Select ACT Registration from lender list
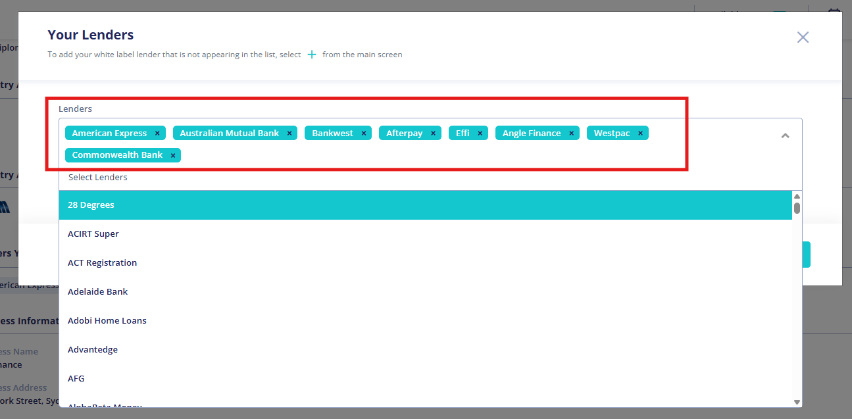The width and height of the screenshot is (852, 419). click(x=425, y=263)
